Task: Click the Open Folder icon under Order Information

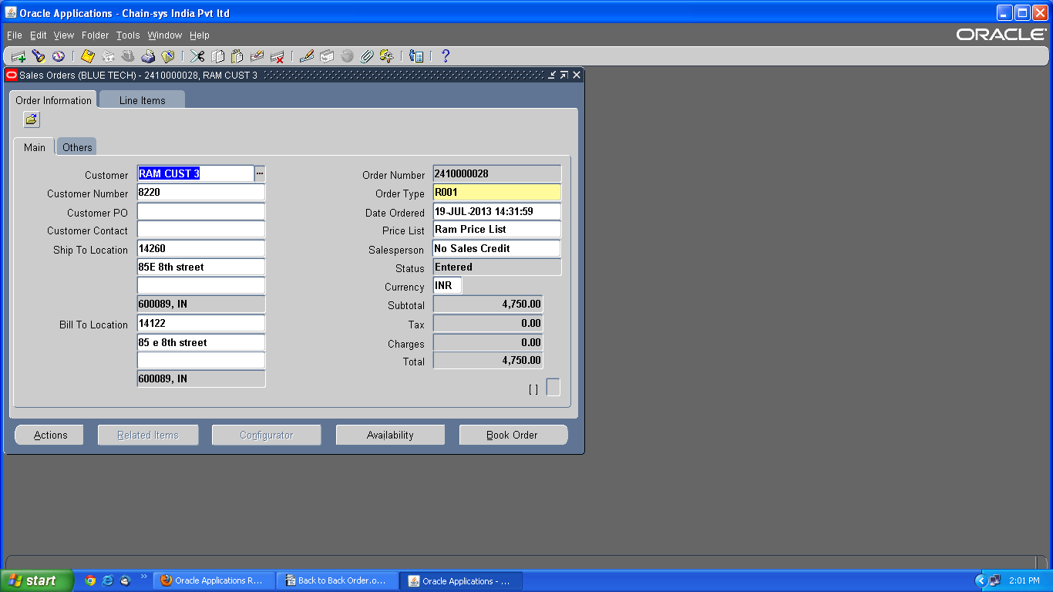Action: pyautogui.click(x=32, y=119)
